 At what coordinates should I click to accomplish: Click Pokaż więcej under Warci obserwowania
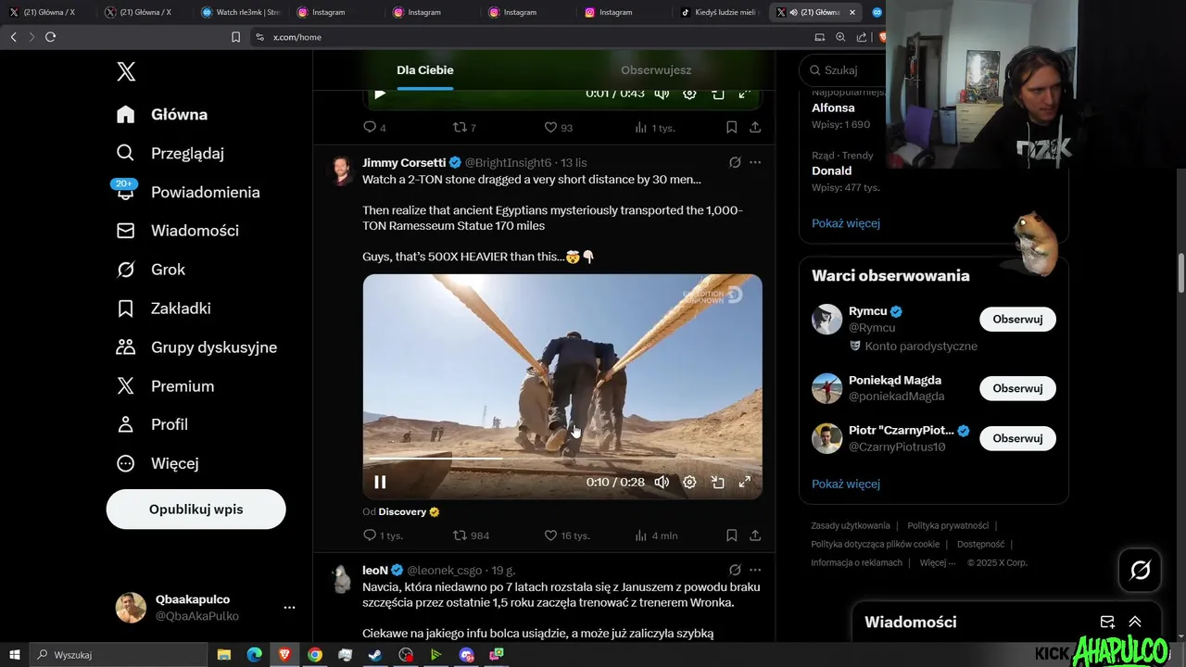[846, 484]
